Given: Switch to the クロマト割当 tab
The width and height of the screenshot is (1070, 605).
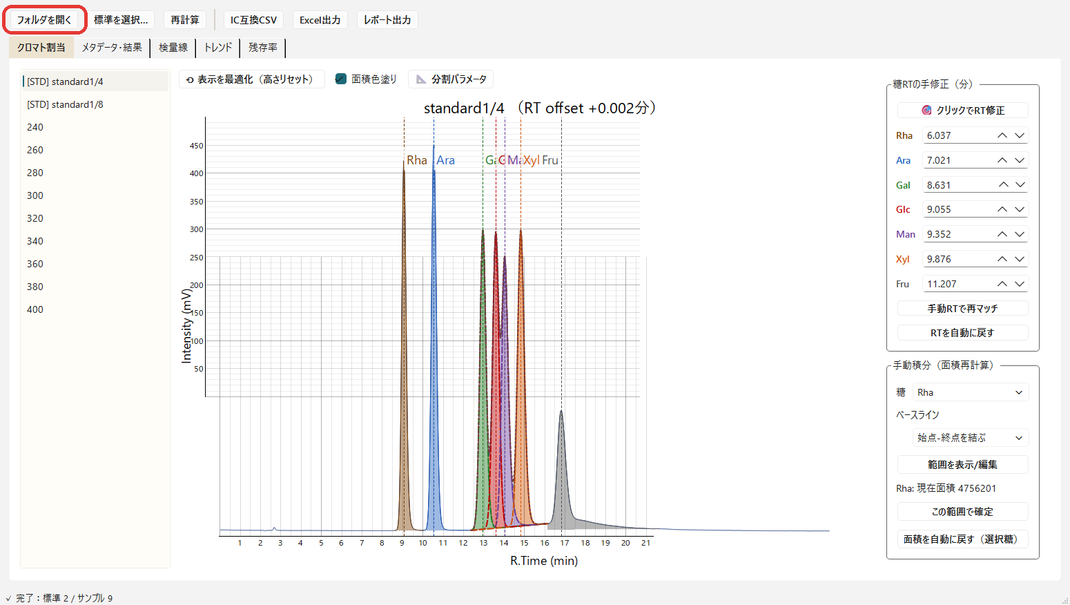Looking at the screenshot, I should click(x=41, y=48).
